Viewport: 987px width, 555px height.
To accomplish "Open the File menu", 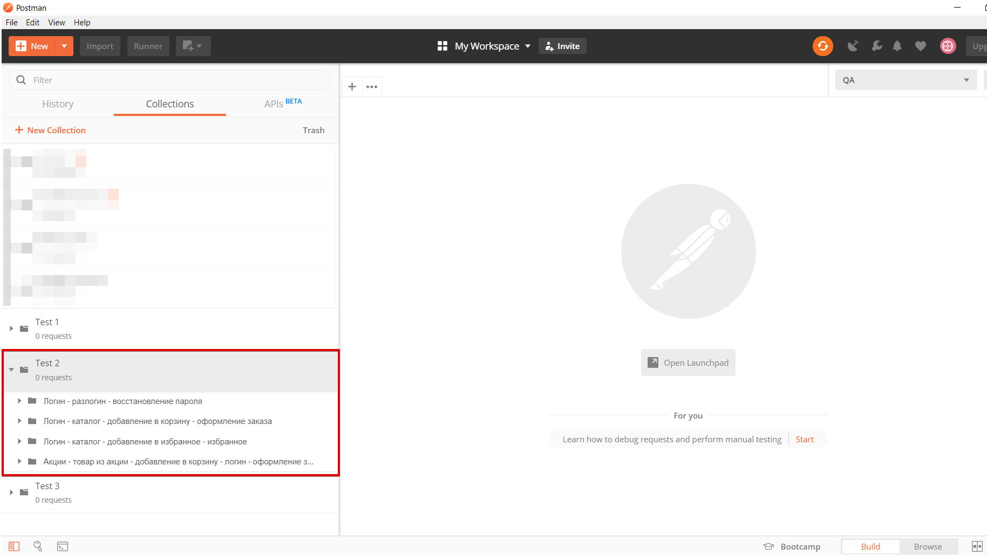I will point(12,22).
